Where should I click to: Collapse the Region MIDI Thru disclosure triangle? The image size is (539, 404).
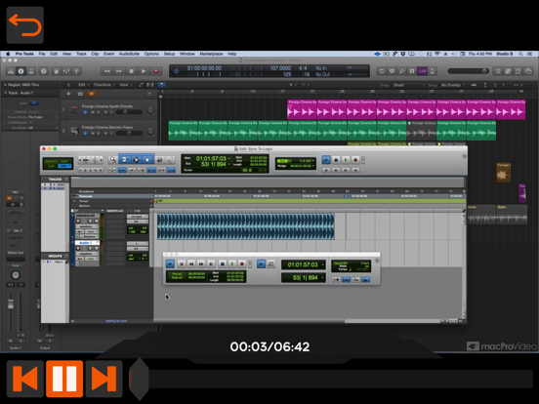tap(5, 85)
